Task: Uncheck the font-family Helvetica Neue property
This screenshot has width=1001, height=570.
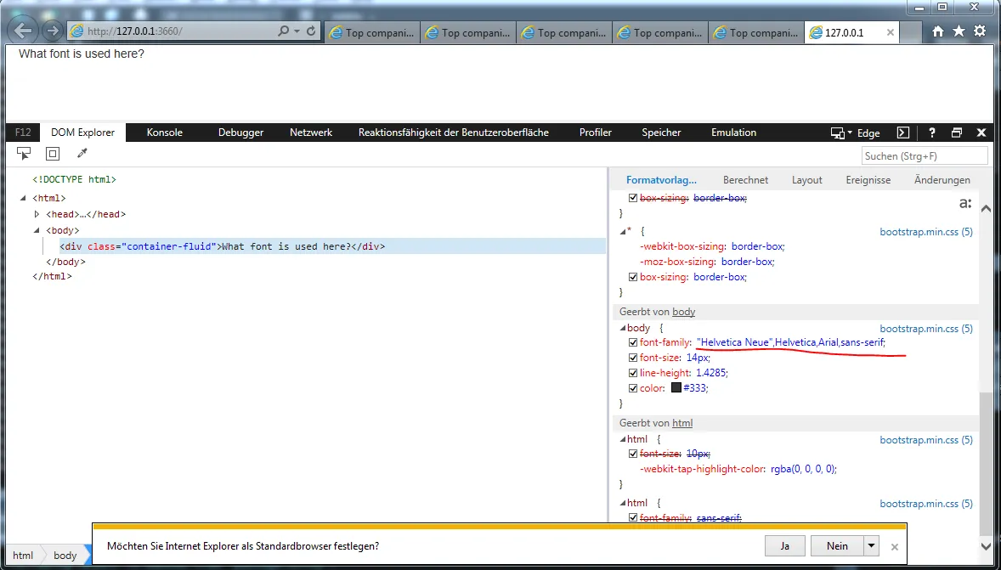Action: [x=633, y=343]
